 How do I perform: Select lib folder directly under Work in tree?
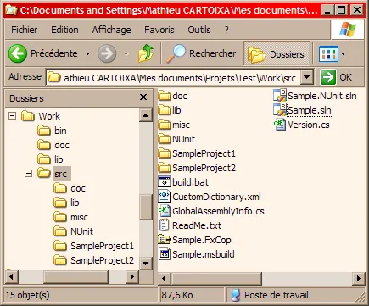click(59, 159)
